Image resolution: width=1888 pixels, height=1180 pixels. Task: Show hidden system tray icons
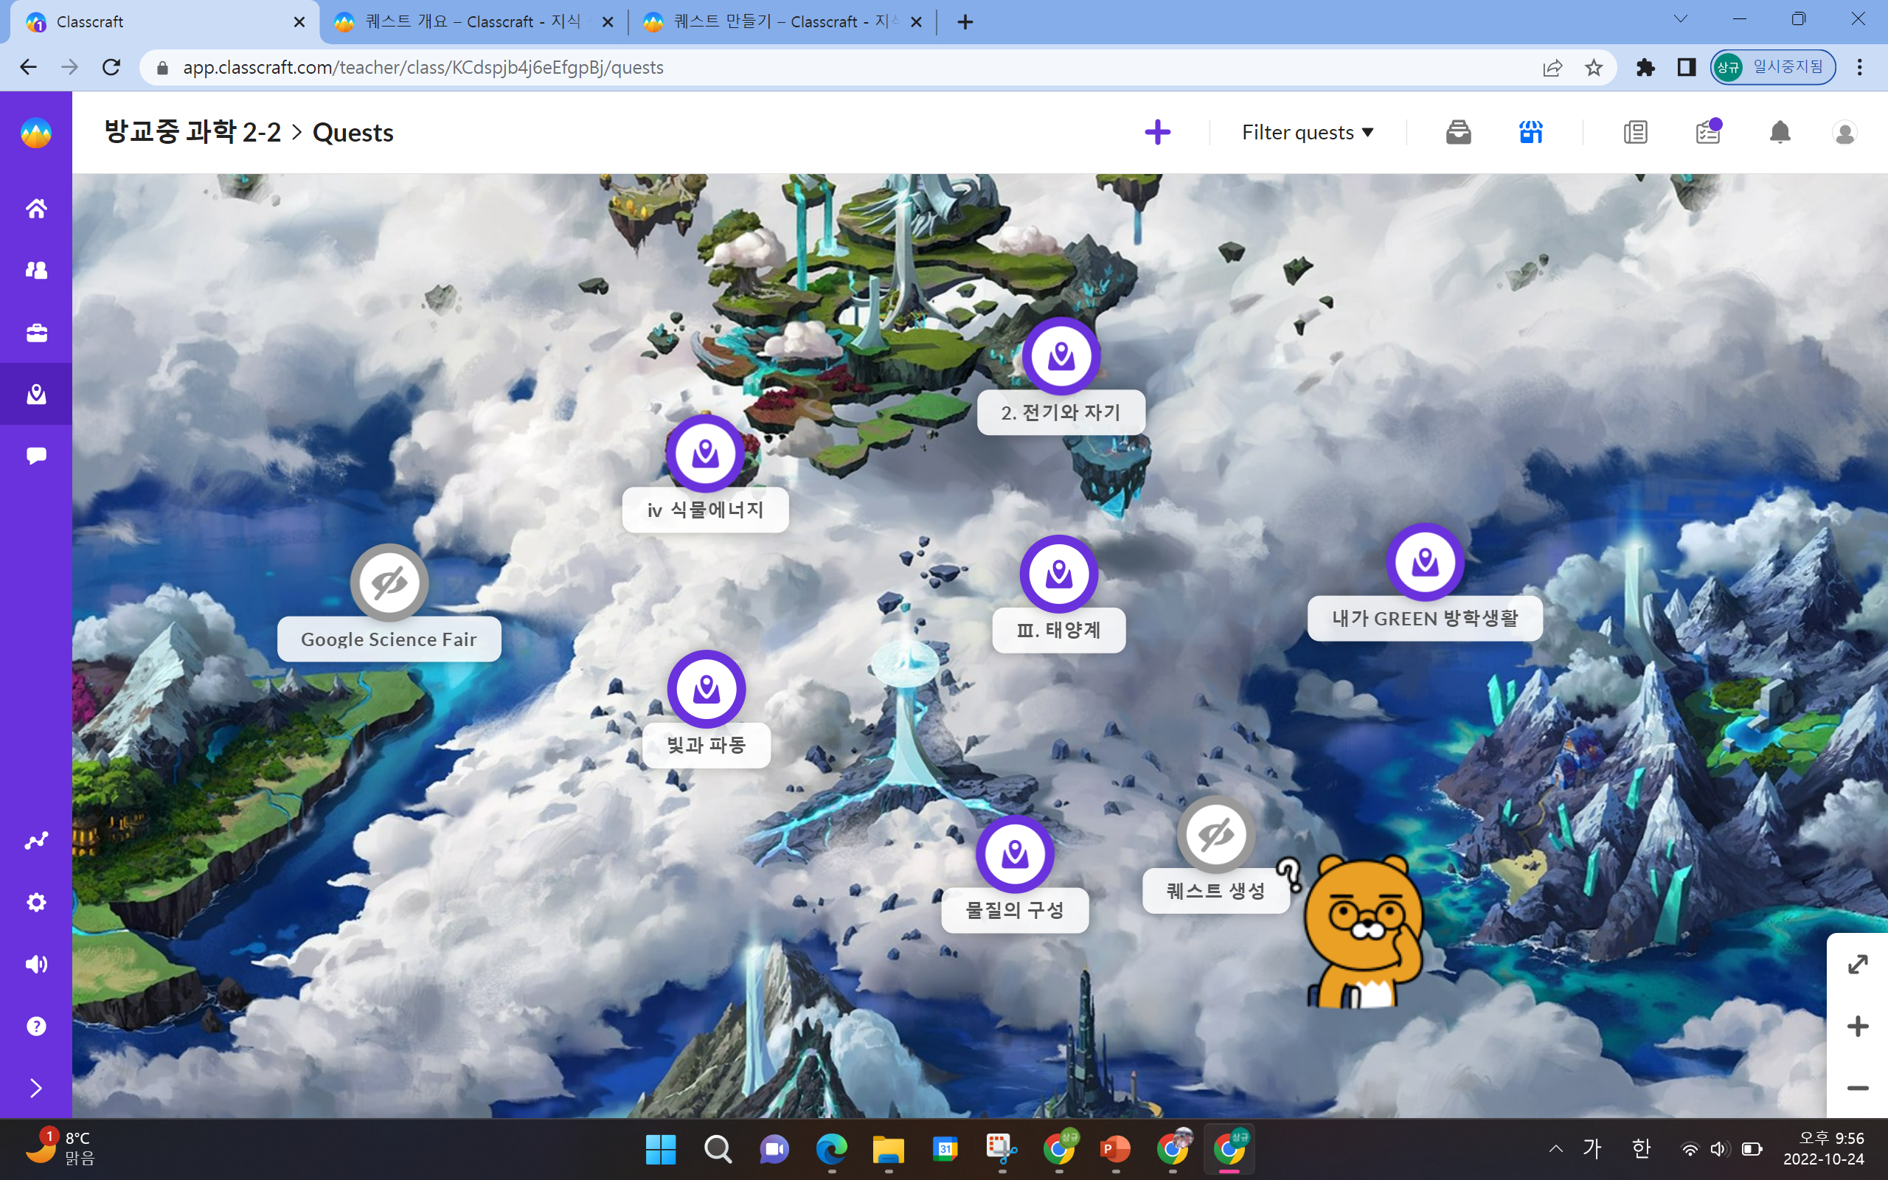coord(1555,1149)
